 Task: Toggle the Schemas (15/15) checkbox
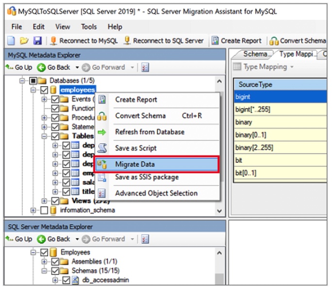(55, 271)
